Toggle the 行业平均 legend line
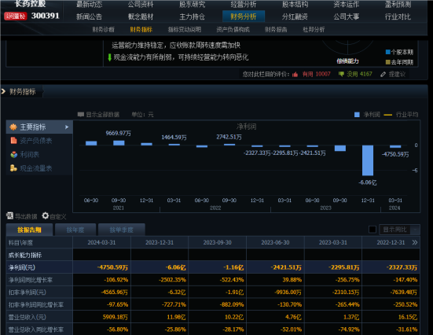Screen dimensions: 433x335 click(x=388, y=115)
